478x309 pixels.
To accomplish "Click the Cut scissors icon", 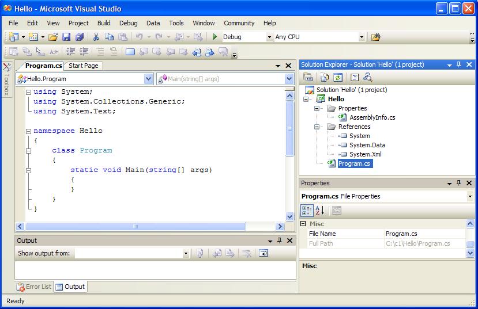I will [96, 37].
